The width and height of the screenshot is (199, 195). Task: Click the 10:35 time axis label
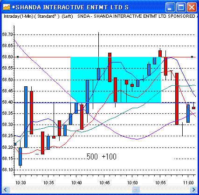(x=48, y=182)
